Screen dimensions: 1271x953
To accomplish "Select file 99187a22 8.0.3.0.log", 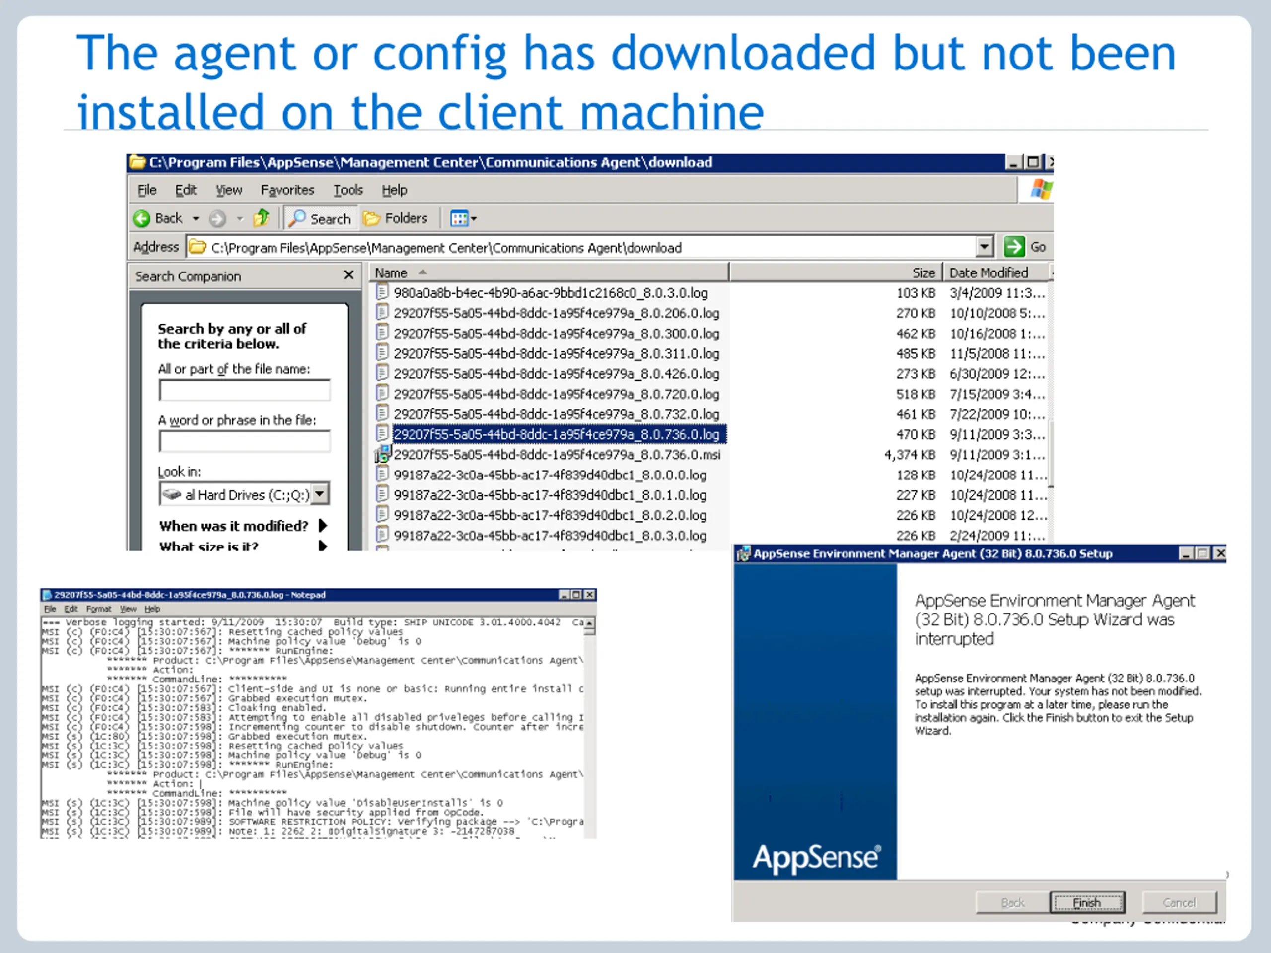I will (x=550, y=536).
